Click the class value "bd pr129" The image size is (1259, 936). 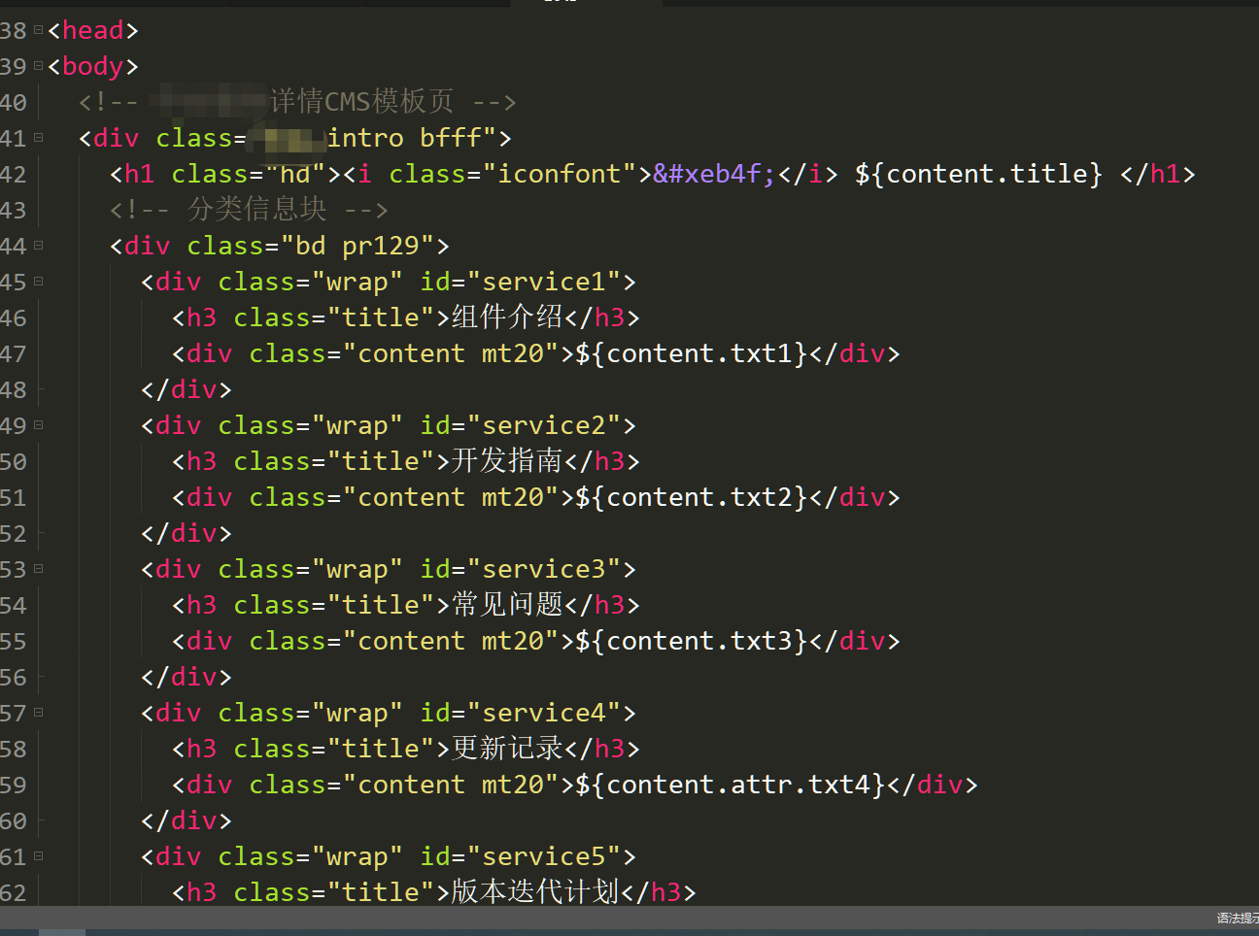click(x=357, y=246)
